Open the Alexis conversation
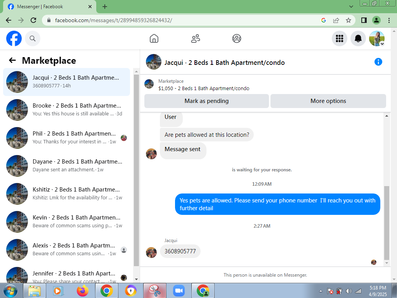 click(x=67, y=250)
